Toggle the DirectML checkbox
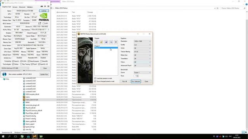The image size is (248, 139). (41, 61)
